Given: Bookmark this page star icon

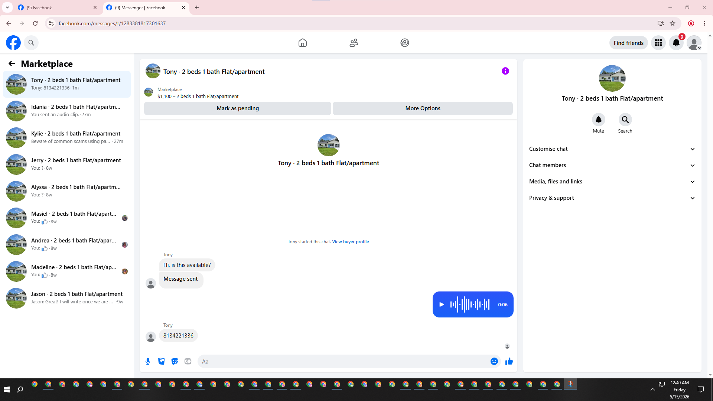Looking at the screenshot, I should (673, 23).
